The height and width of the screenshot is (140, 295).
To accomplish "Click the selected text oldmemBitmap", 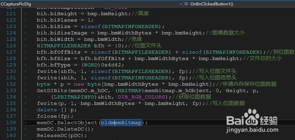I will click(x=121, y=123).
